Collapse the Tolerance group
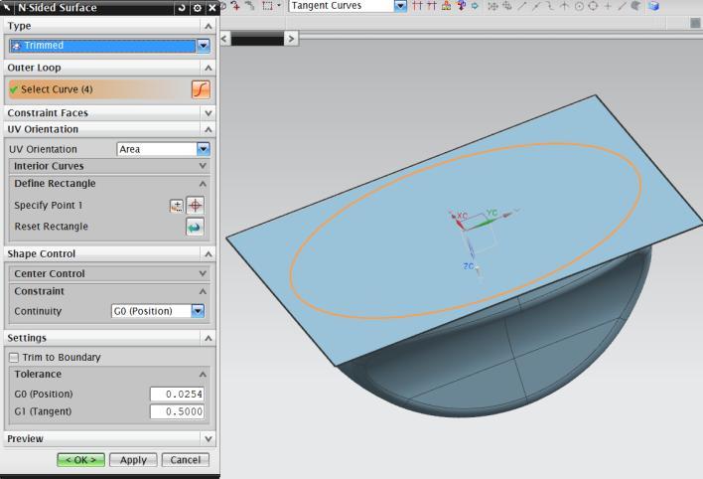This screenshot has width=703, height=479. click(203, 375)
